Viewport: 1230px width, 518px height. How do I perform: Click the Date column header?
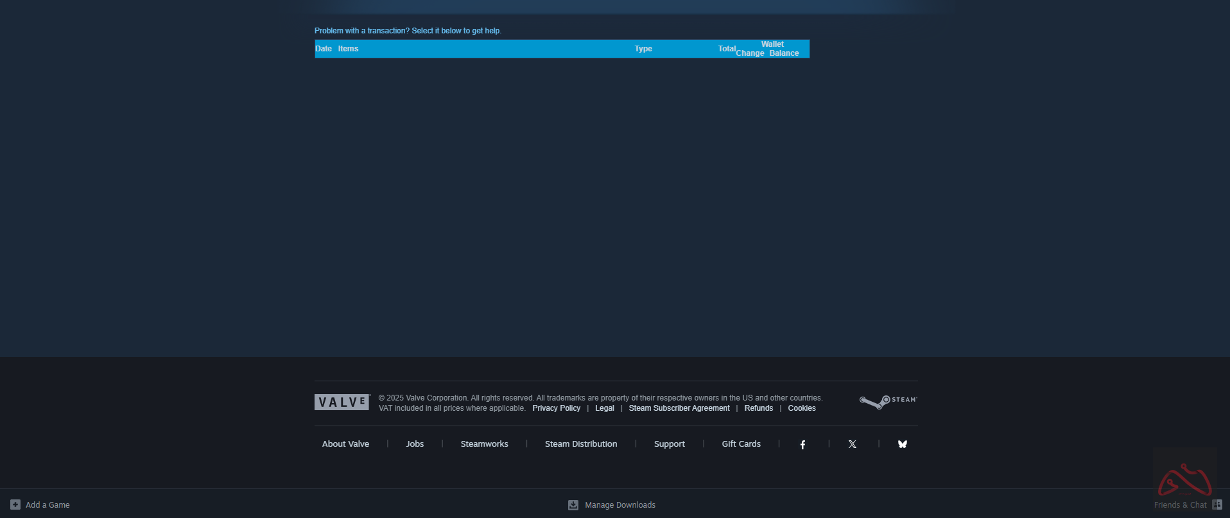[324, 49]
